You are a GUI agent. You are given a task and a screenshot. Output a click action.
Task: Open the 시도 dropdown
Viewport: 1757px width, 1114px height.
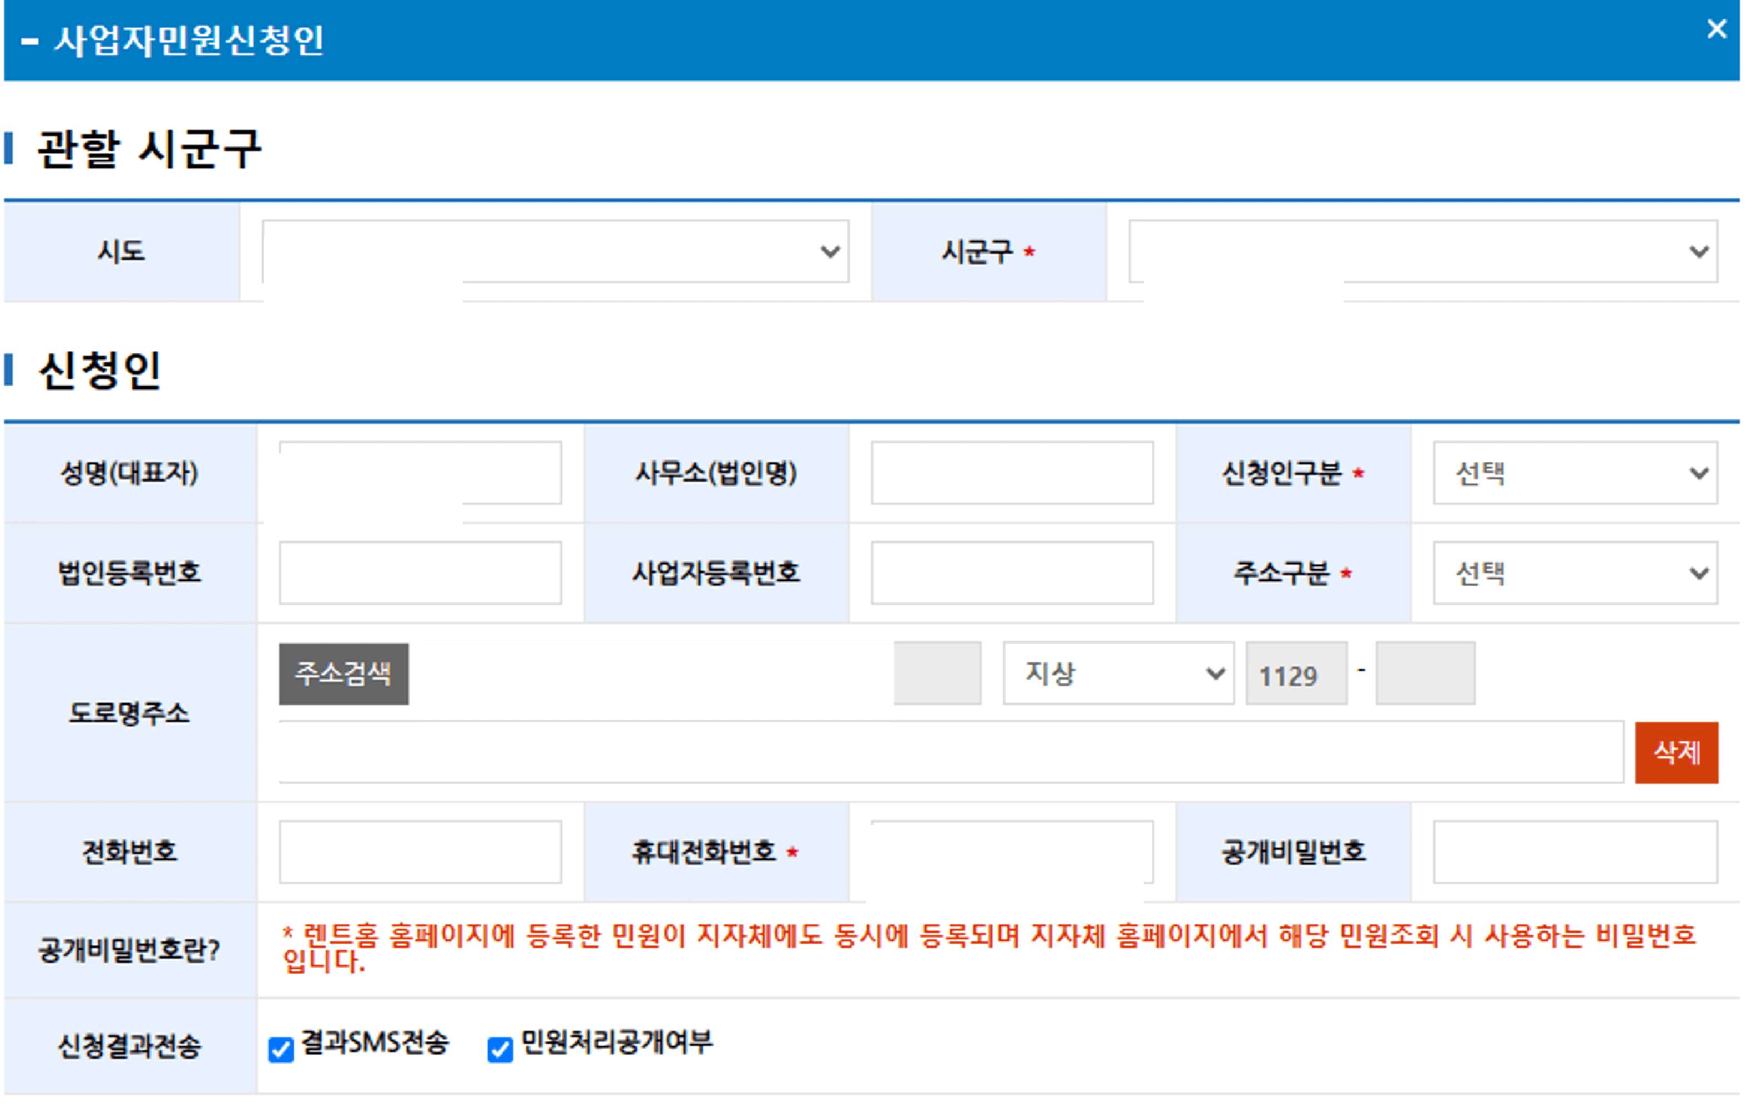coord(554,252)
